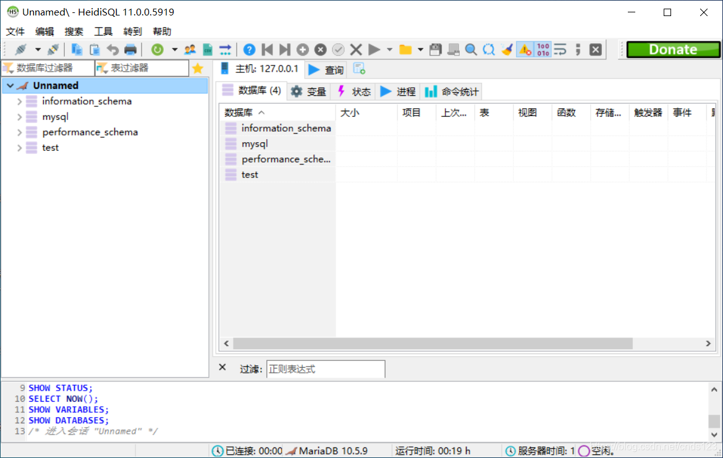The image size is (723, 458).
Task: Open the 工具 menu
Action: (x=103, y=32)
